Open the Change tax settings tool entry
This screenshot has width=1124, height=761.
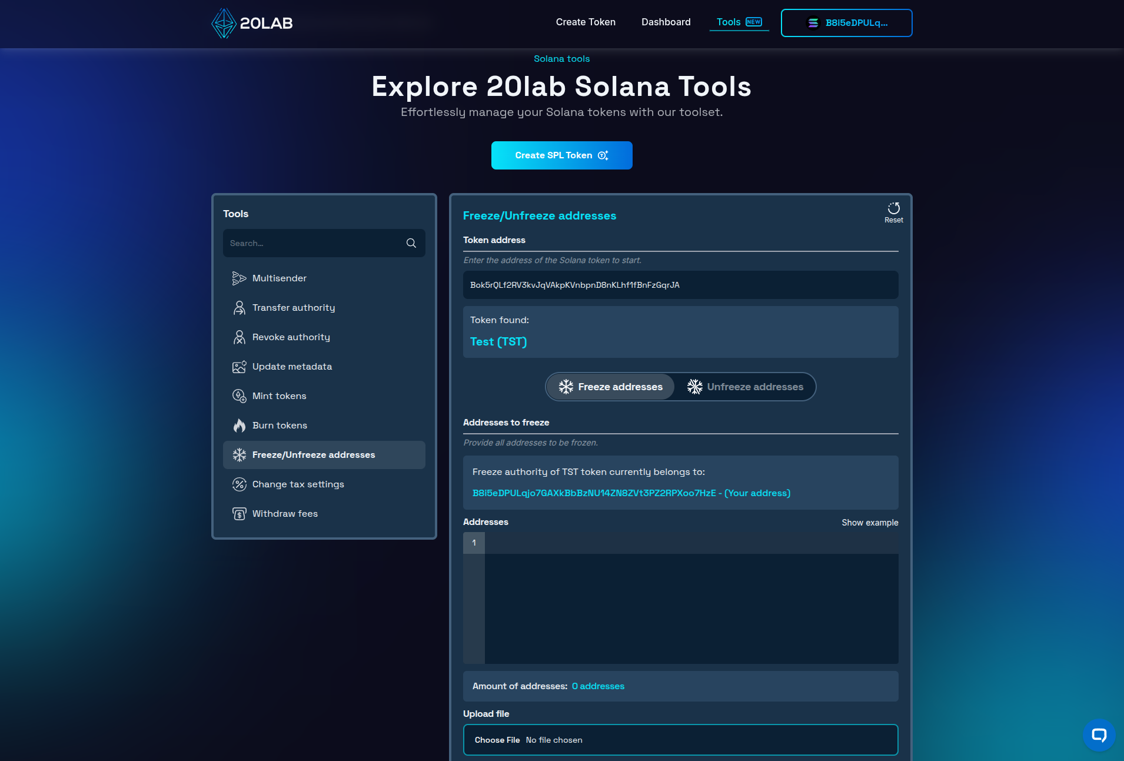point(324,484)
